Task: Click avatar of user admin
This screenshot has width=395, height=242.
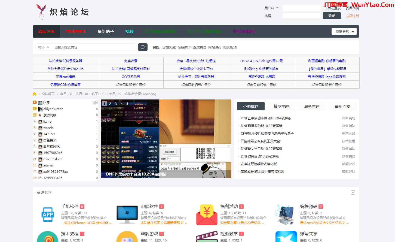Action: click(40, 165)
